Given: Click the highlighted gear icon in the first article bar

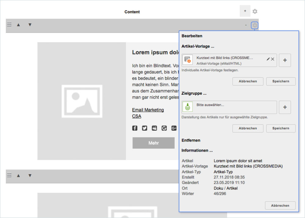Looking at the screenshot, I should coord(255,25).
